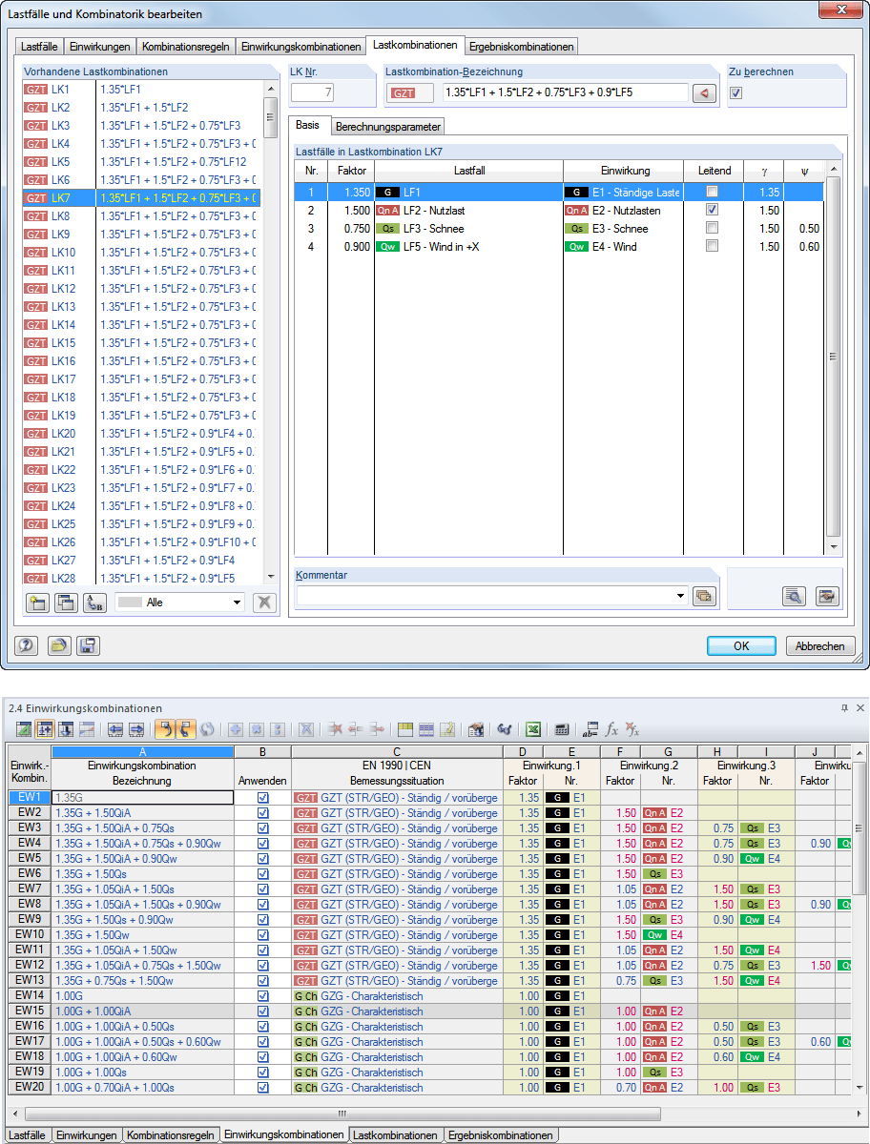Screen dimensions: 870x1144
Task: Toggle the Leitend checkbox for LF2 - Nutzlast
Action: pyautogui.click(x=712, y=210)
